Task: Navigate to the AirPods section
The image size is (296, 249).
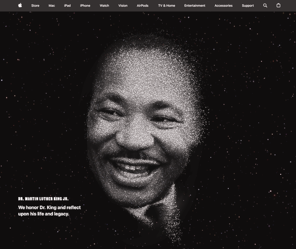Action: tap(143, 6)
